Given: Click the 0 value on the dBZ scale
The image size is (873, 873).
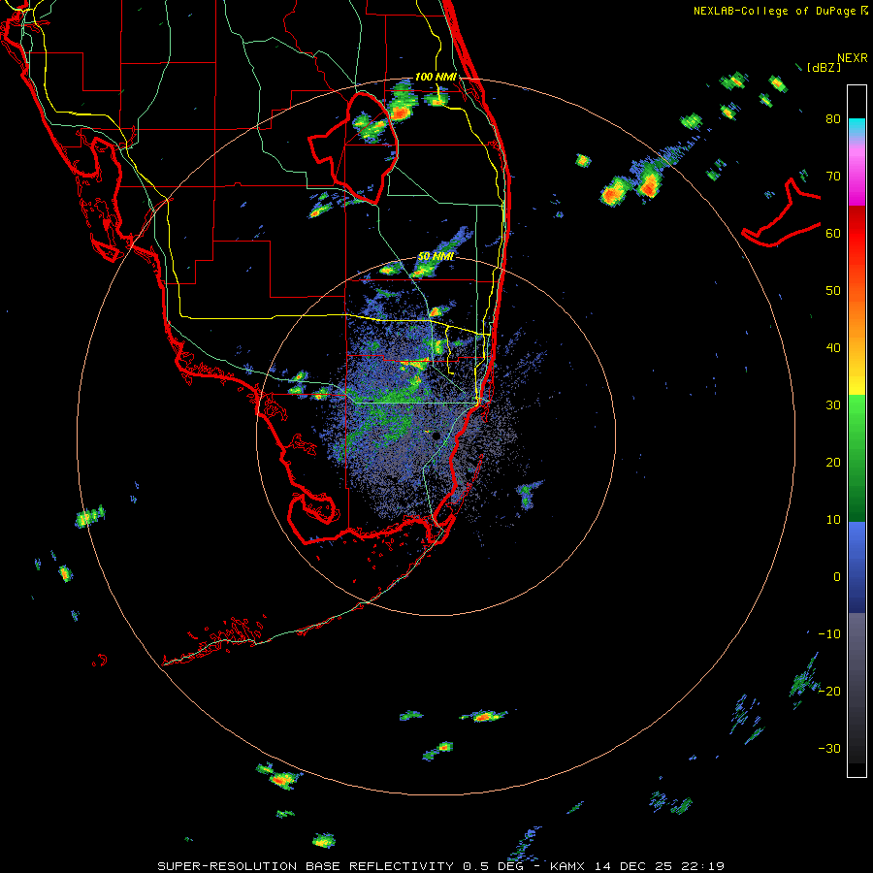Looking at the screenshot, I should coord(837,577).
